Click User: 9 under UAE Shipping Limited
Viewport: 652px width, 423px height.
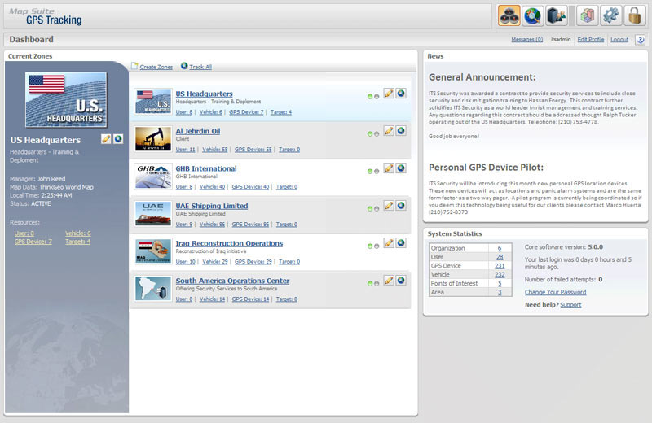tap(184, 225)
